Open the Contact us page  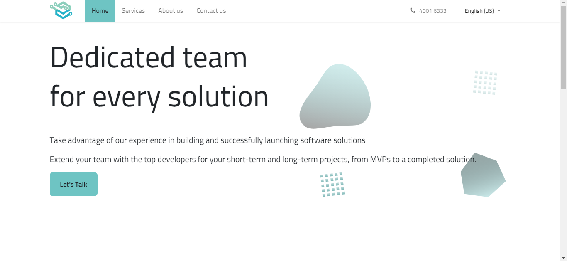(x=211, y=11)
